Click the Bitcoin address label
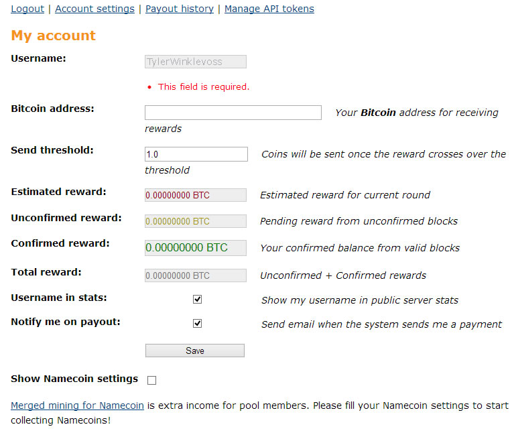Image resolution: width=512 pixels, height=439 pixels. coord(52,109)
